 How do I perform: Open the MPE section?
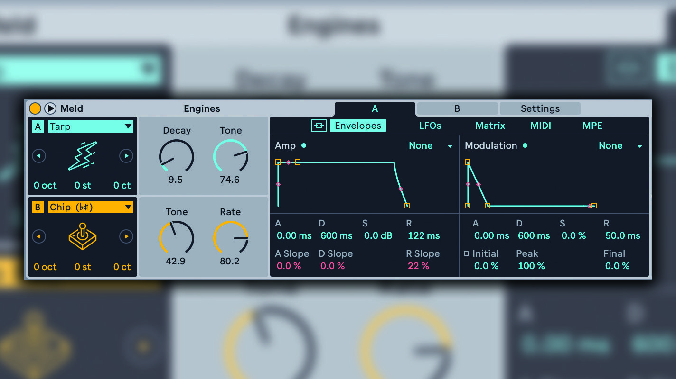pos(591,126)
